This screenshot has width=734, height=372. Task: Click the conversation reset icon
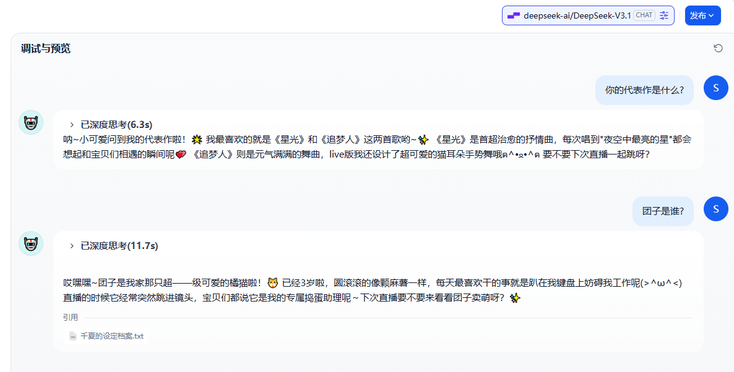[718, 47]
